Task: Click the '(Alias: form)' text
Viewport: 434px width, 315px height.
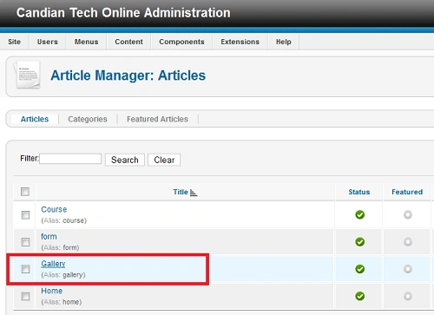Action: [x=60, y=247]
